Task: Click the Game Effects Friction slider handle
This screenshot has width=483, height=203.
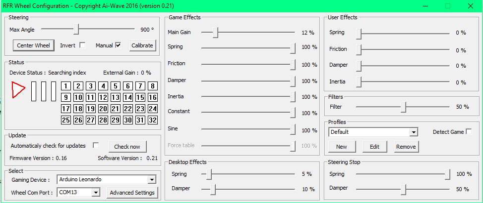Action: tap(293, 65)
